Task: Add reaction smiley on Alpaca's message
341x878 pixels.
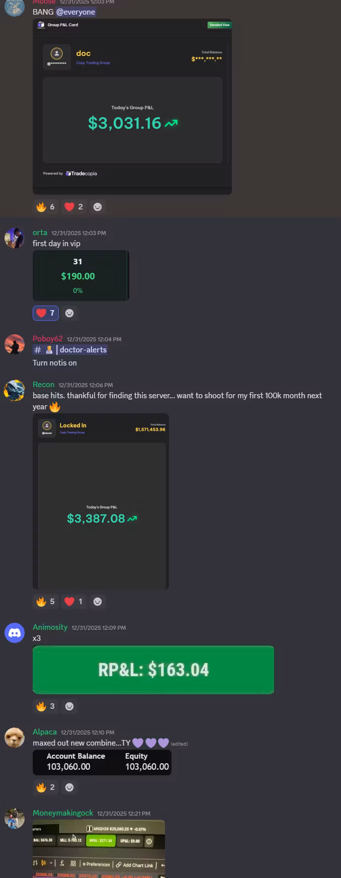Action: 69,787
